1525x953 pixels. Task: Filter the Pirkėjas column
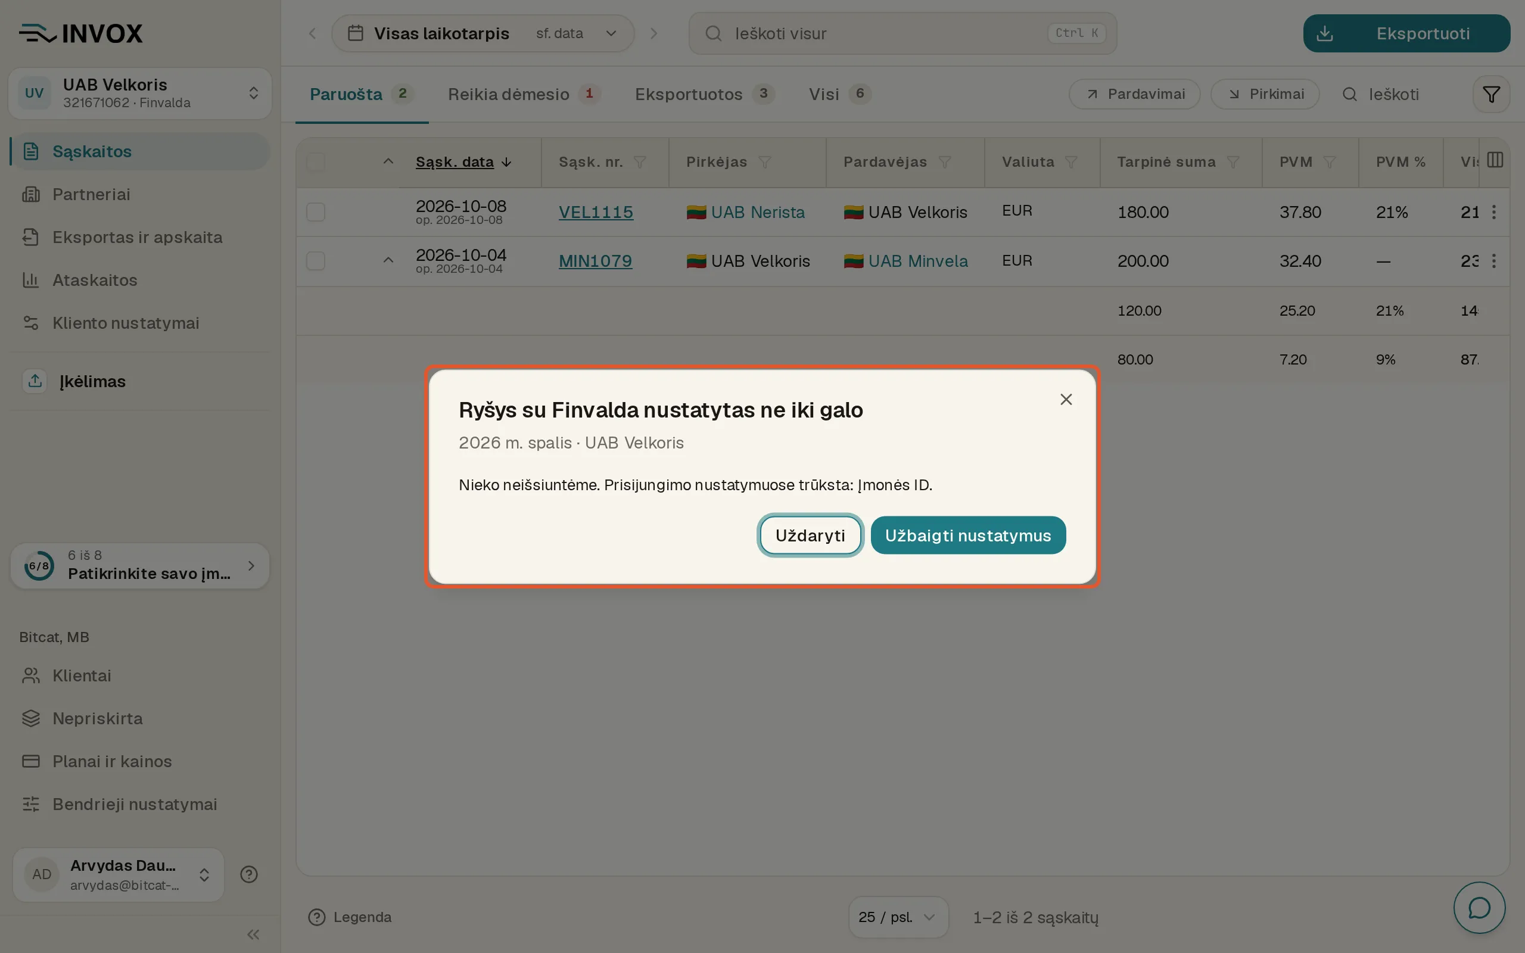tap(764, 163)
